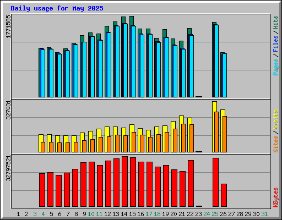Click the top axis value 1771585
Image resolution: width=282 pixels, height=220 pixels.
click(x=8, y=27)
